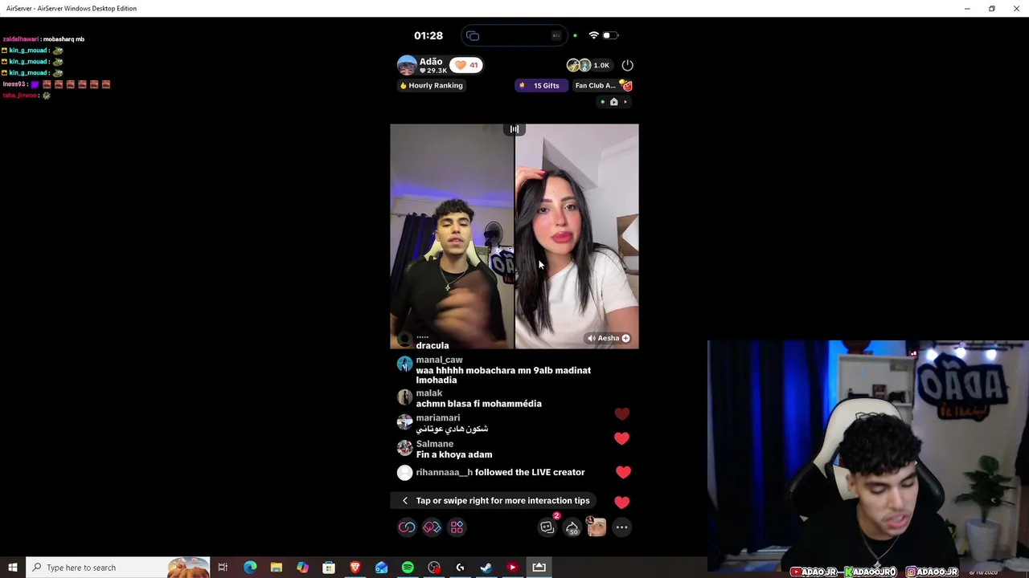Launch Microsoft Edge from the taskbar
Image resolution: width=1029 pixels, height=578 pixels.
coord(250,568)
